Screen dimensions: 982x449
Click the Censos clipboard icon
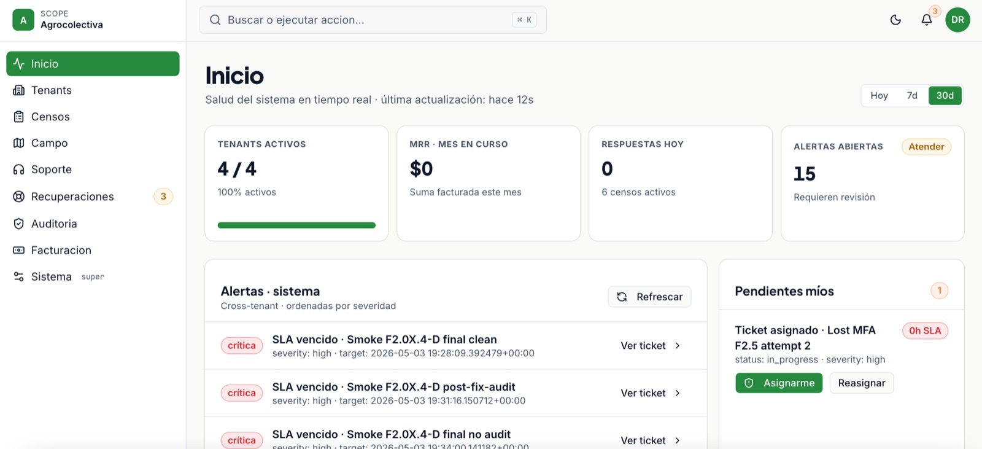[19, 117]
